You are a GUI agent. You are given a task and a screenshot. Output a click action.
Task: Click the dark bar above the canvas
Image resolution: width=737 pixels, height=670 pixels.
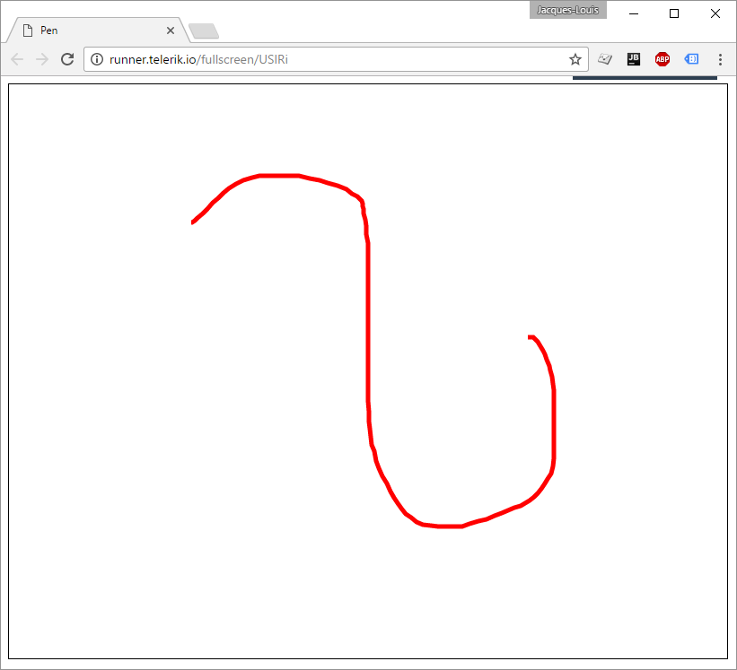click(x=645, y=78)
